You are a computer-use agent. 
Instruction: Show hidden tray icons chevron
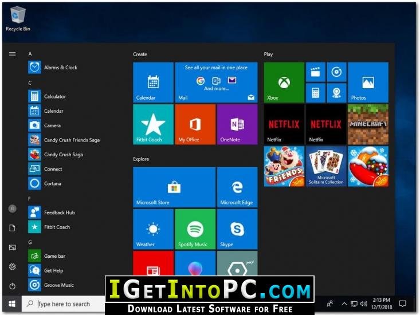344,304
